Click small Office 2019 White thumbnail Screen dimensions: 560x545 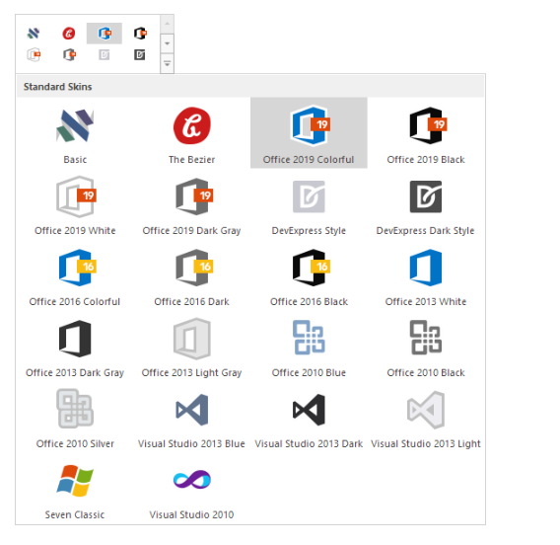34,54
